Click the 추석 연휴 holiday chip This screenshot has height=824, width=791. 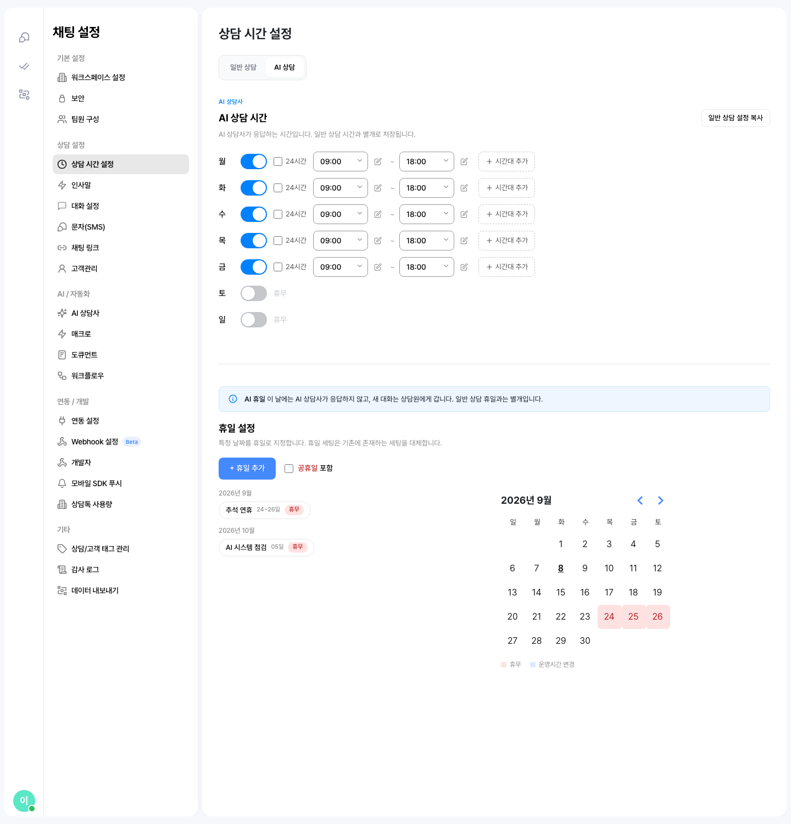point(265,510)
